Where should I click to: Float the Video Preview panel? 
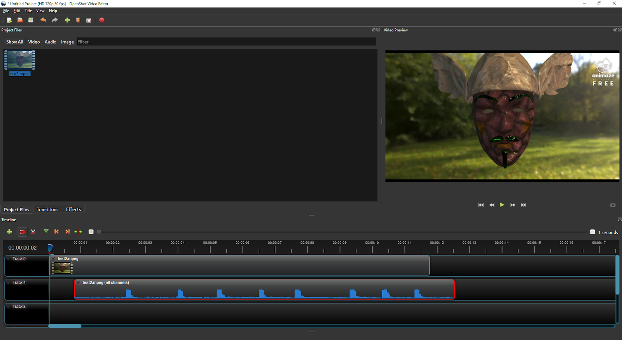615,30
